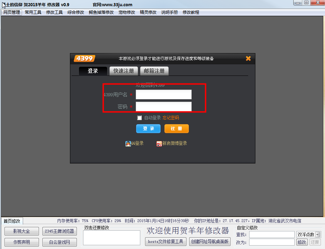
Task: Open the 忘记密码 link
Action: pyautogui.click(x=171, y=118)
